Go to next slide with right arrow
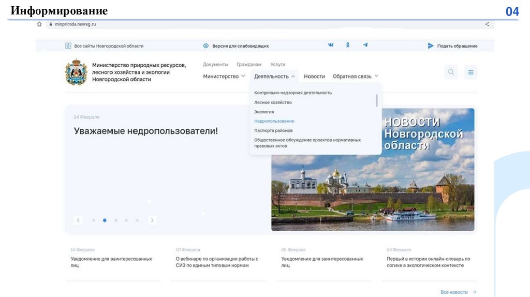This screenshot has height=297, width=530. pos(152,220)
